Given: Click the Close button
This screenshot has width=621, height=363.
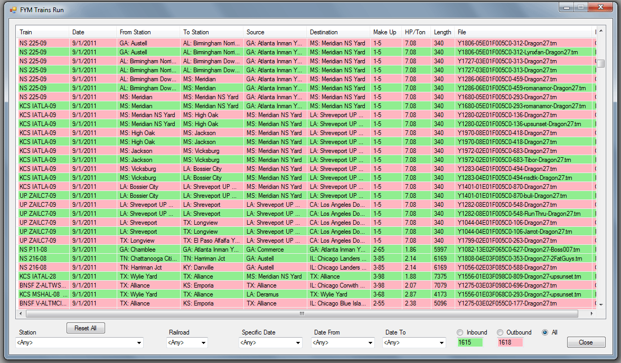Looking at the screenshot, I should (x=586, y=342).
